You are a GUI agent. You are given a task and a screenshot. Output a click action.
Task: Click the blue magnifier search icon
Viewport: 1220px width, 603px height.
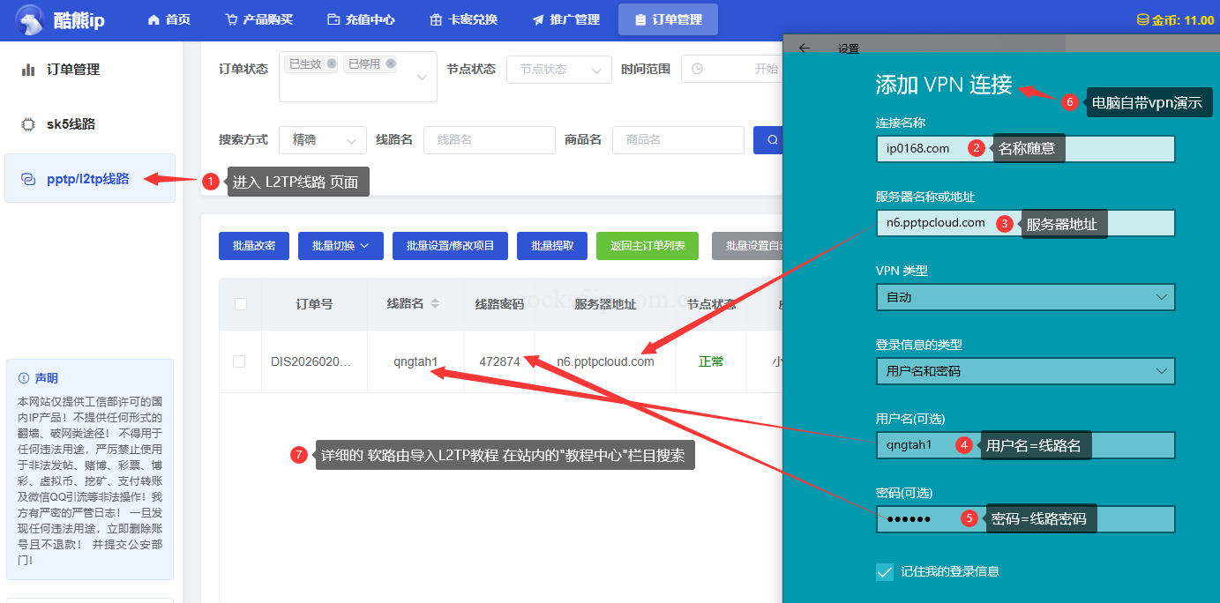click(x=772, y=139)
